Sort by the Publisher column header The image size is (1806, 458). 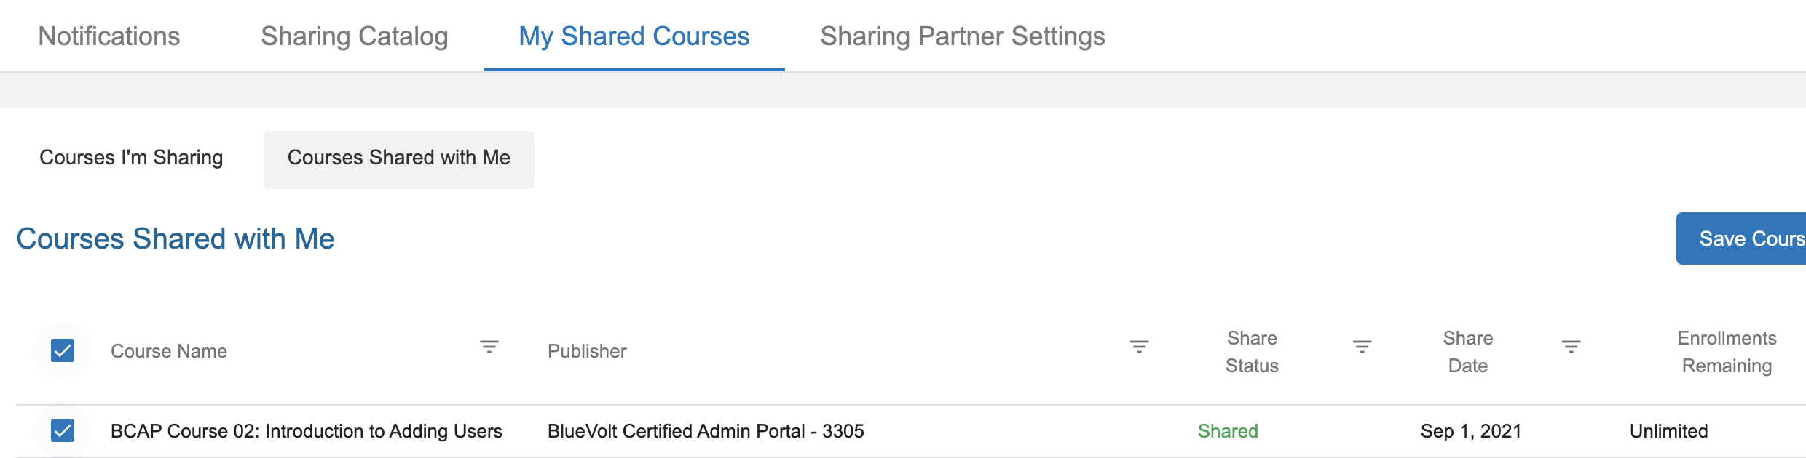[x=587, y=351]
